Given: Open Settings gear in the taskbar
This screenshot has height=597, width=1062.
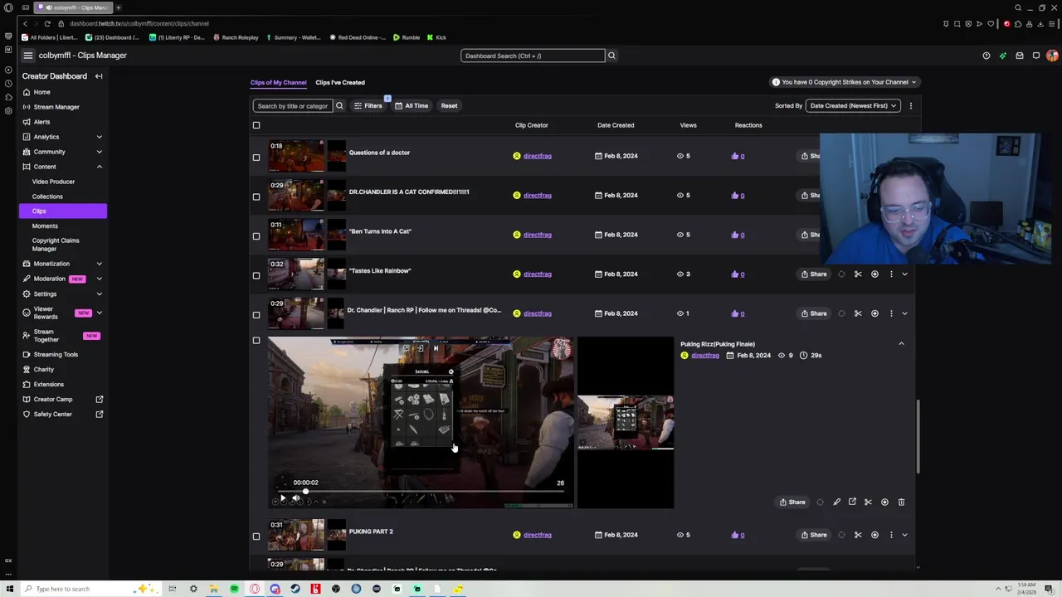Looking at the screenshot, I should 193,589.
